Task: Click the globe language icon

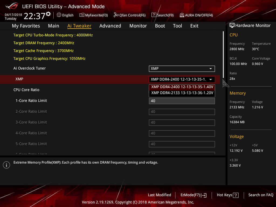Action: click(59, 15)
